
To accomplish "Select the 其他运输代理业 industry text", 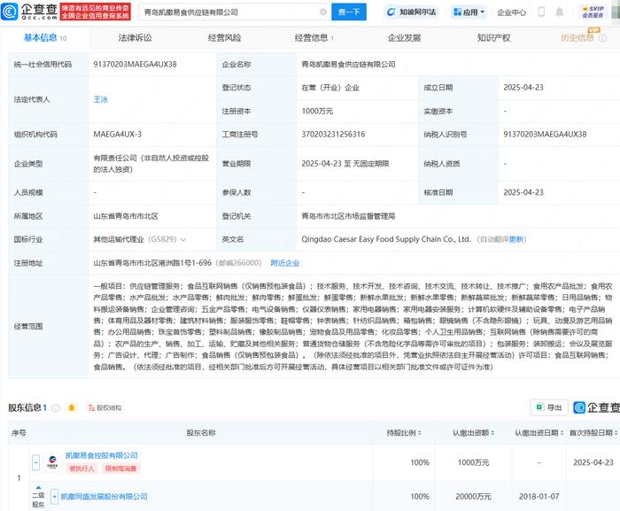I will coord(119,240).
